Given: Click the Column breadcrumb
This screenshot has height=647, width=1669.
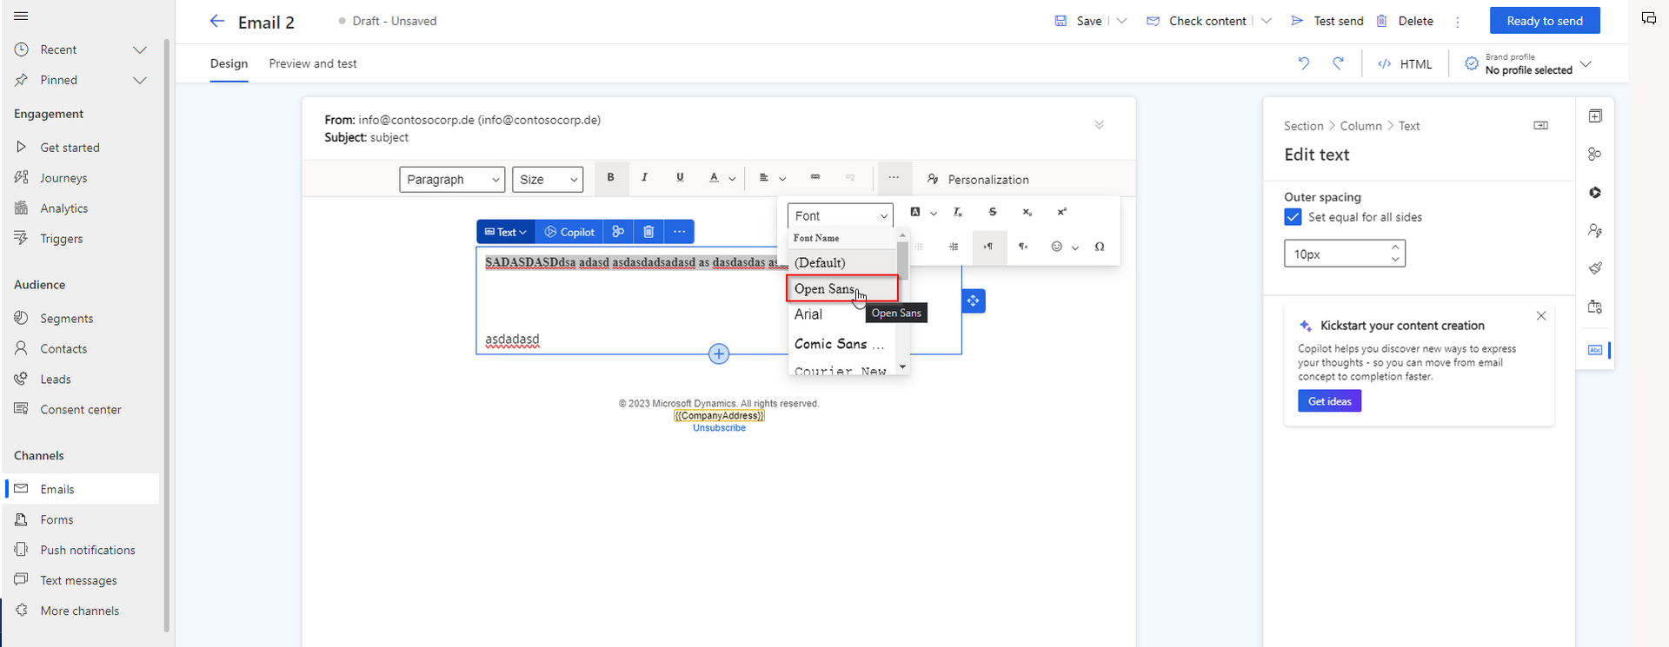Looking at the screenshot, I should (x=1360, y=126).
